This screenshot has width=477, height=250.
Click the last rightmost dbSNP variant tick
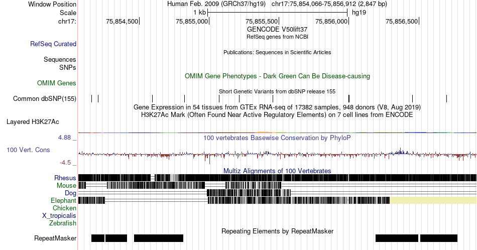pos(446,98)
